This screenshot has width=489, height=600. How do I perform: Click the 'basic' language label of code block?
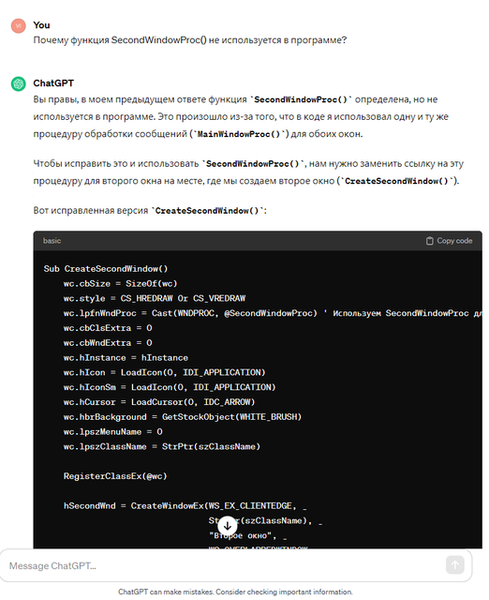pyautogui.click(x=52, y=241)
